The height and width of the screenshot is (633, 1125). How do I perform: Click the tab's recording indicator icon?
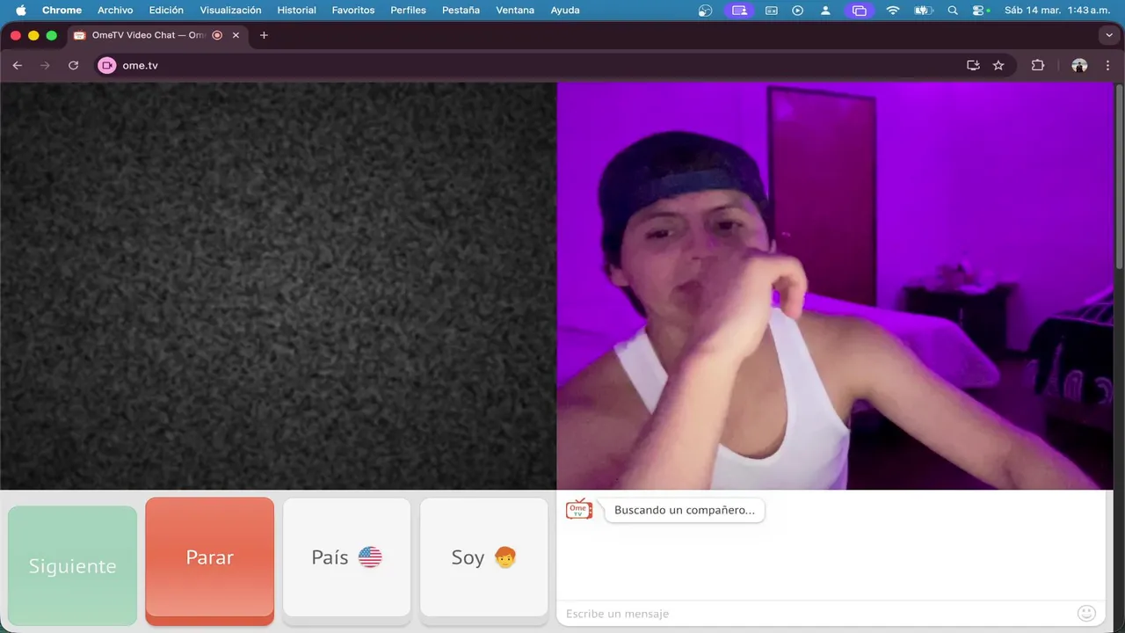coord(217,35)
